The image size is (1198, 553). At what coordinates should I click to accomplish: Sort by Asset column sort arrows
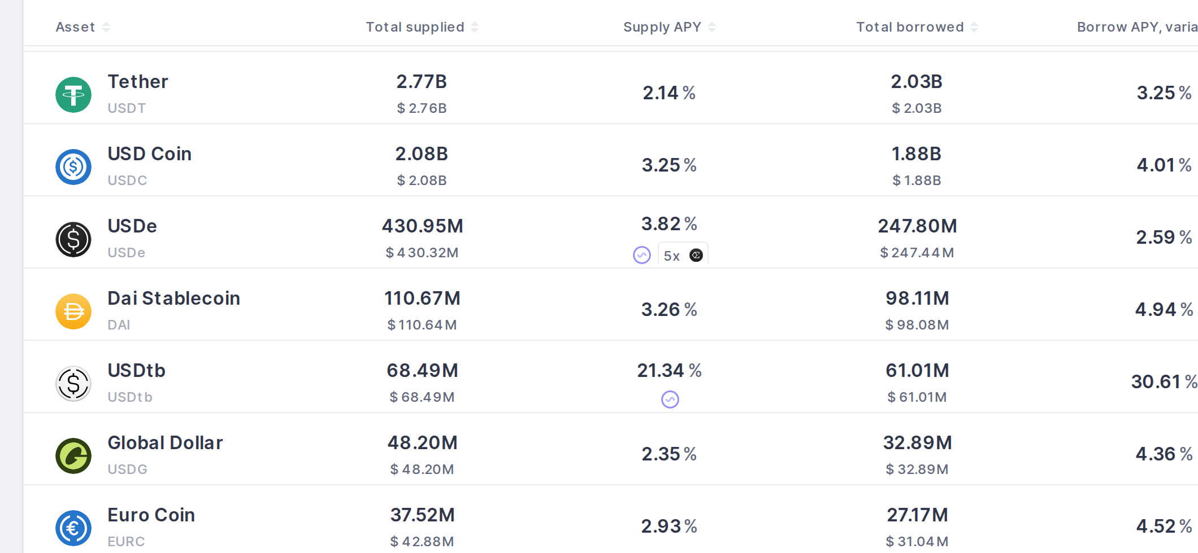(106, 27)
